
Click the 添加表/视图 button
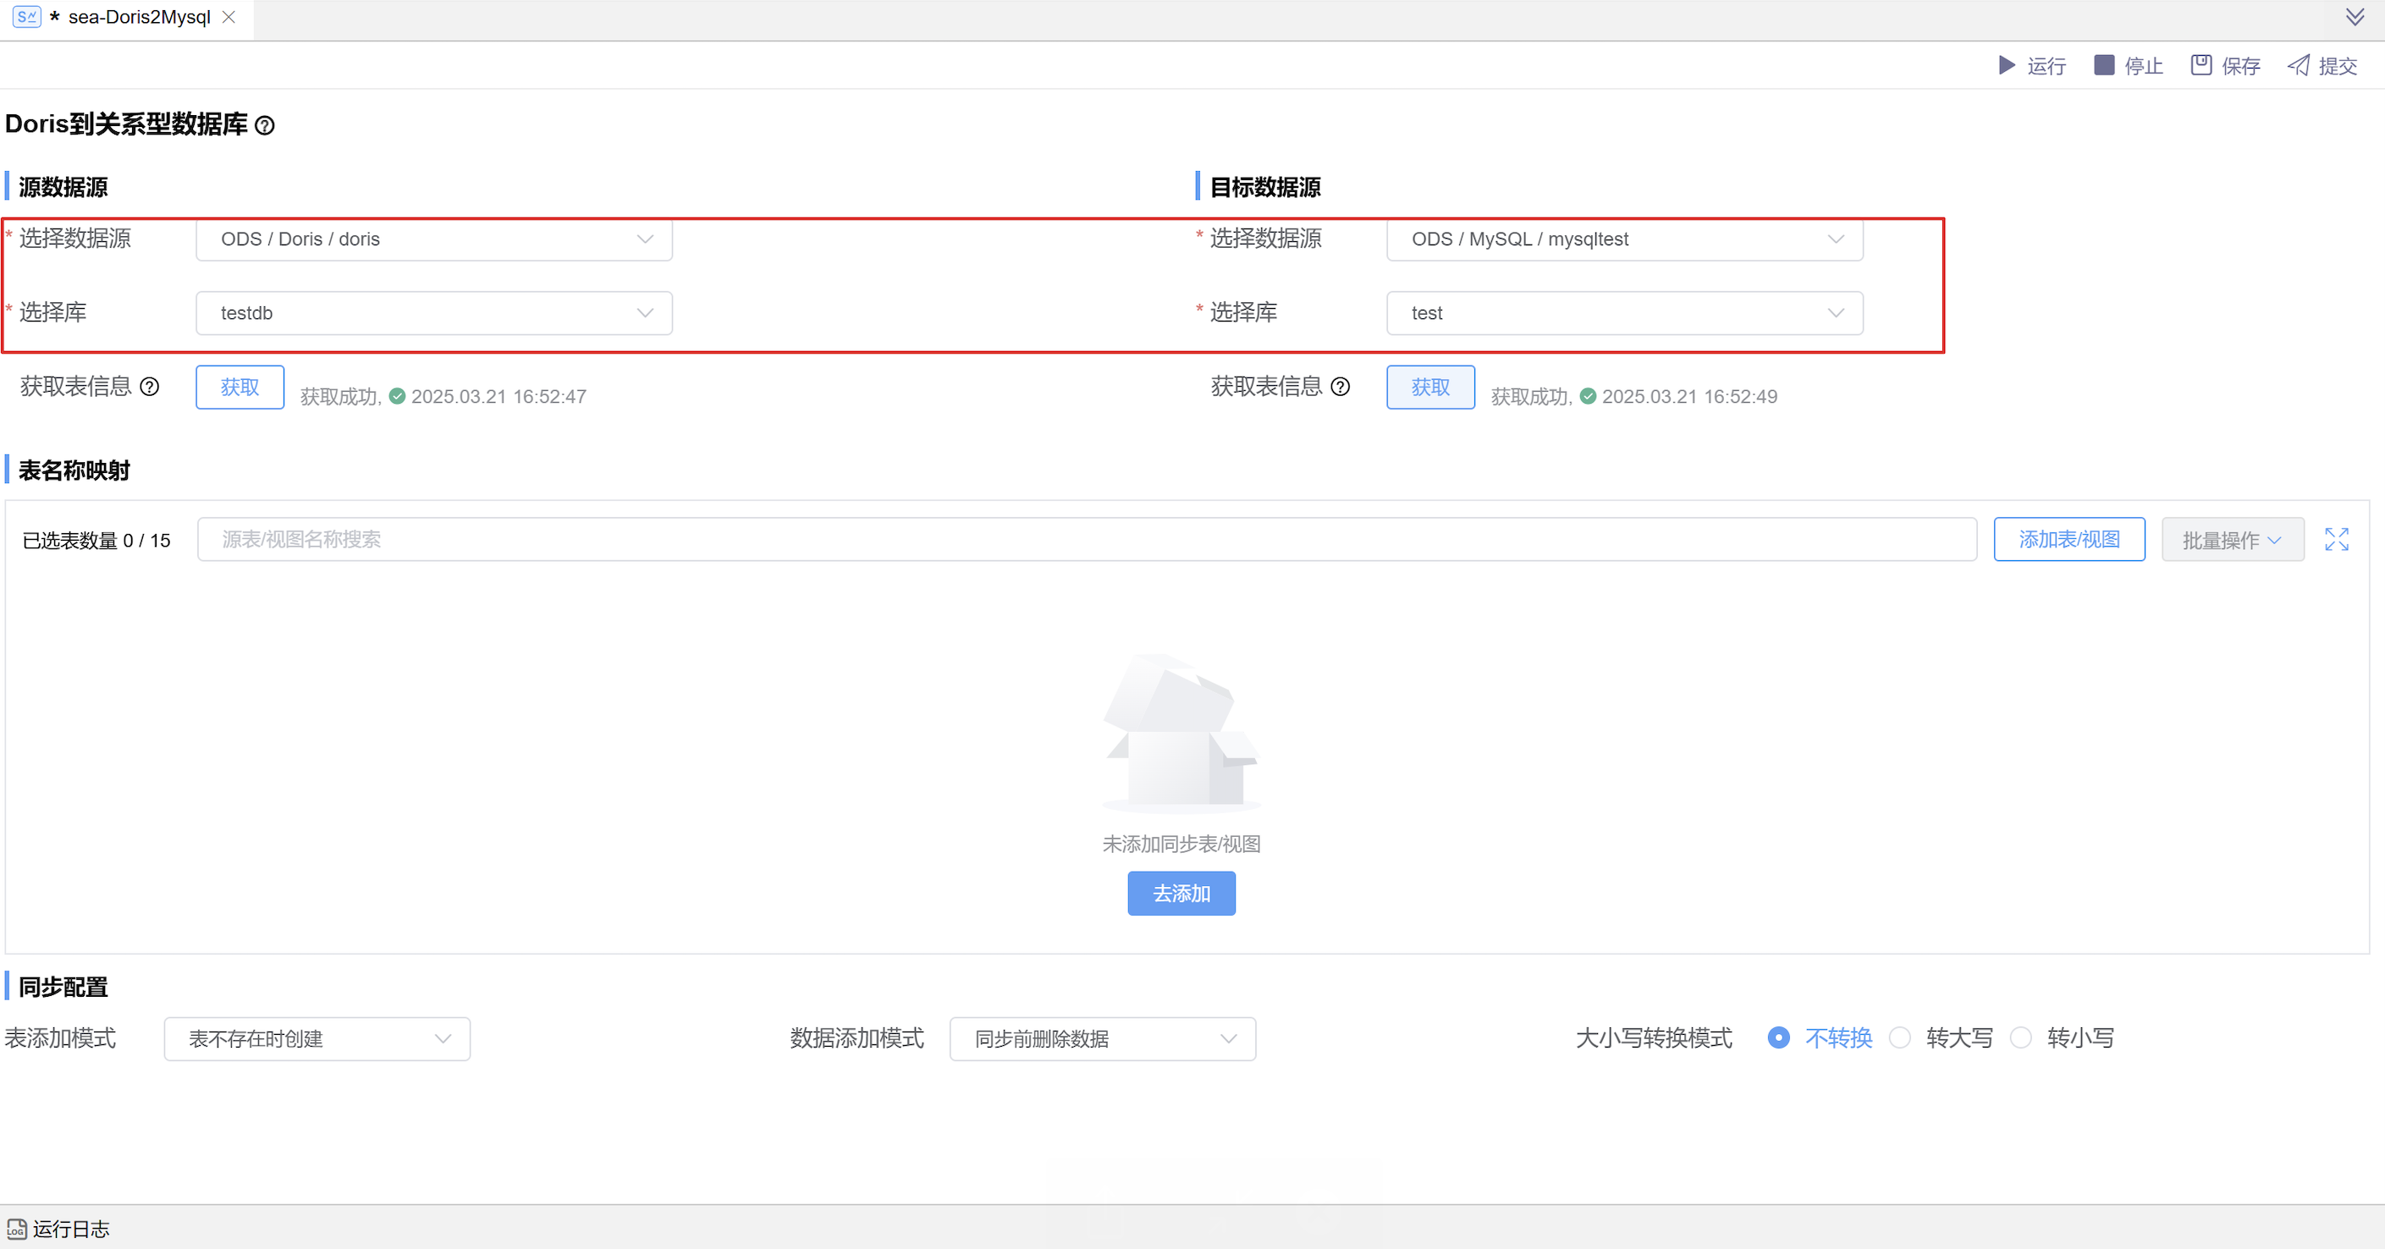pyautogui.click(x=2068, y=540)
